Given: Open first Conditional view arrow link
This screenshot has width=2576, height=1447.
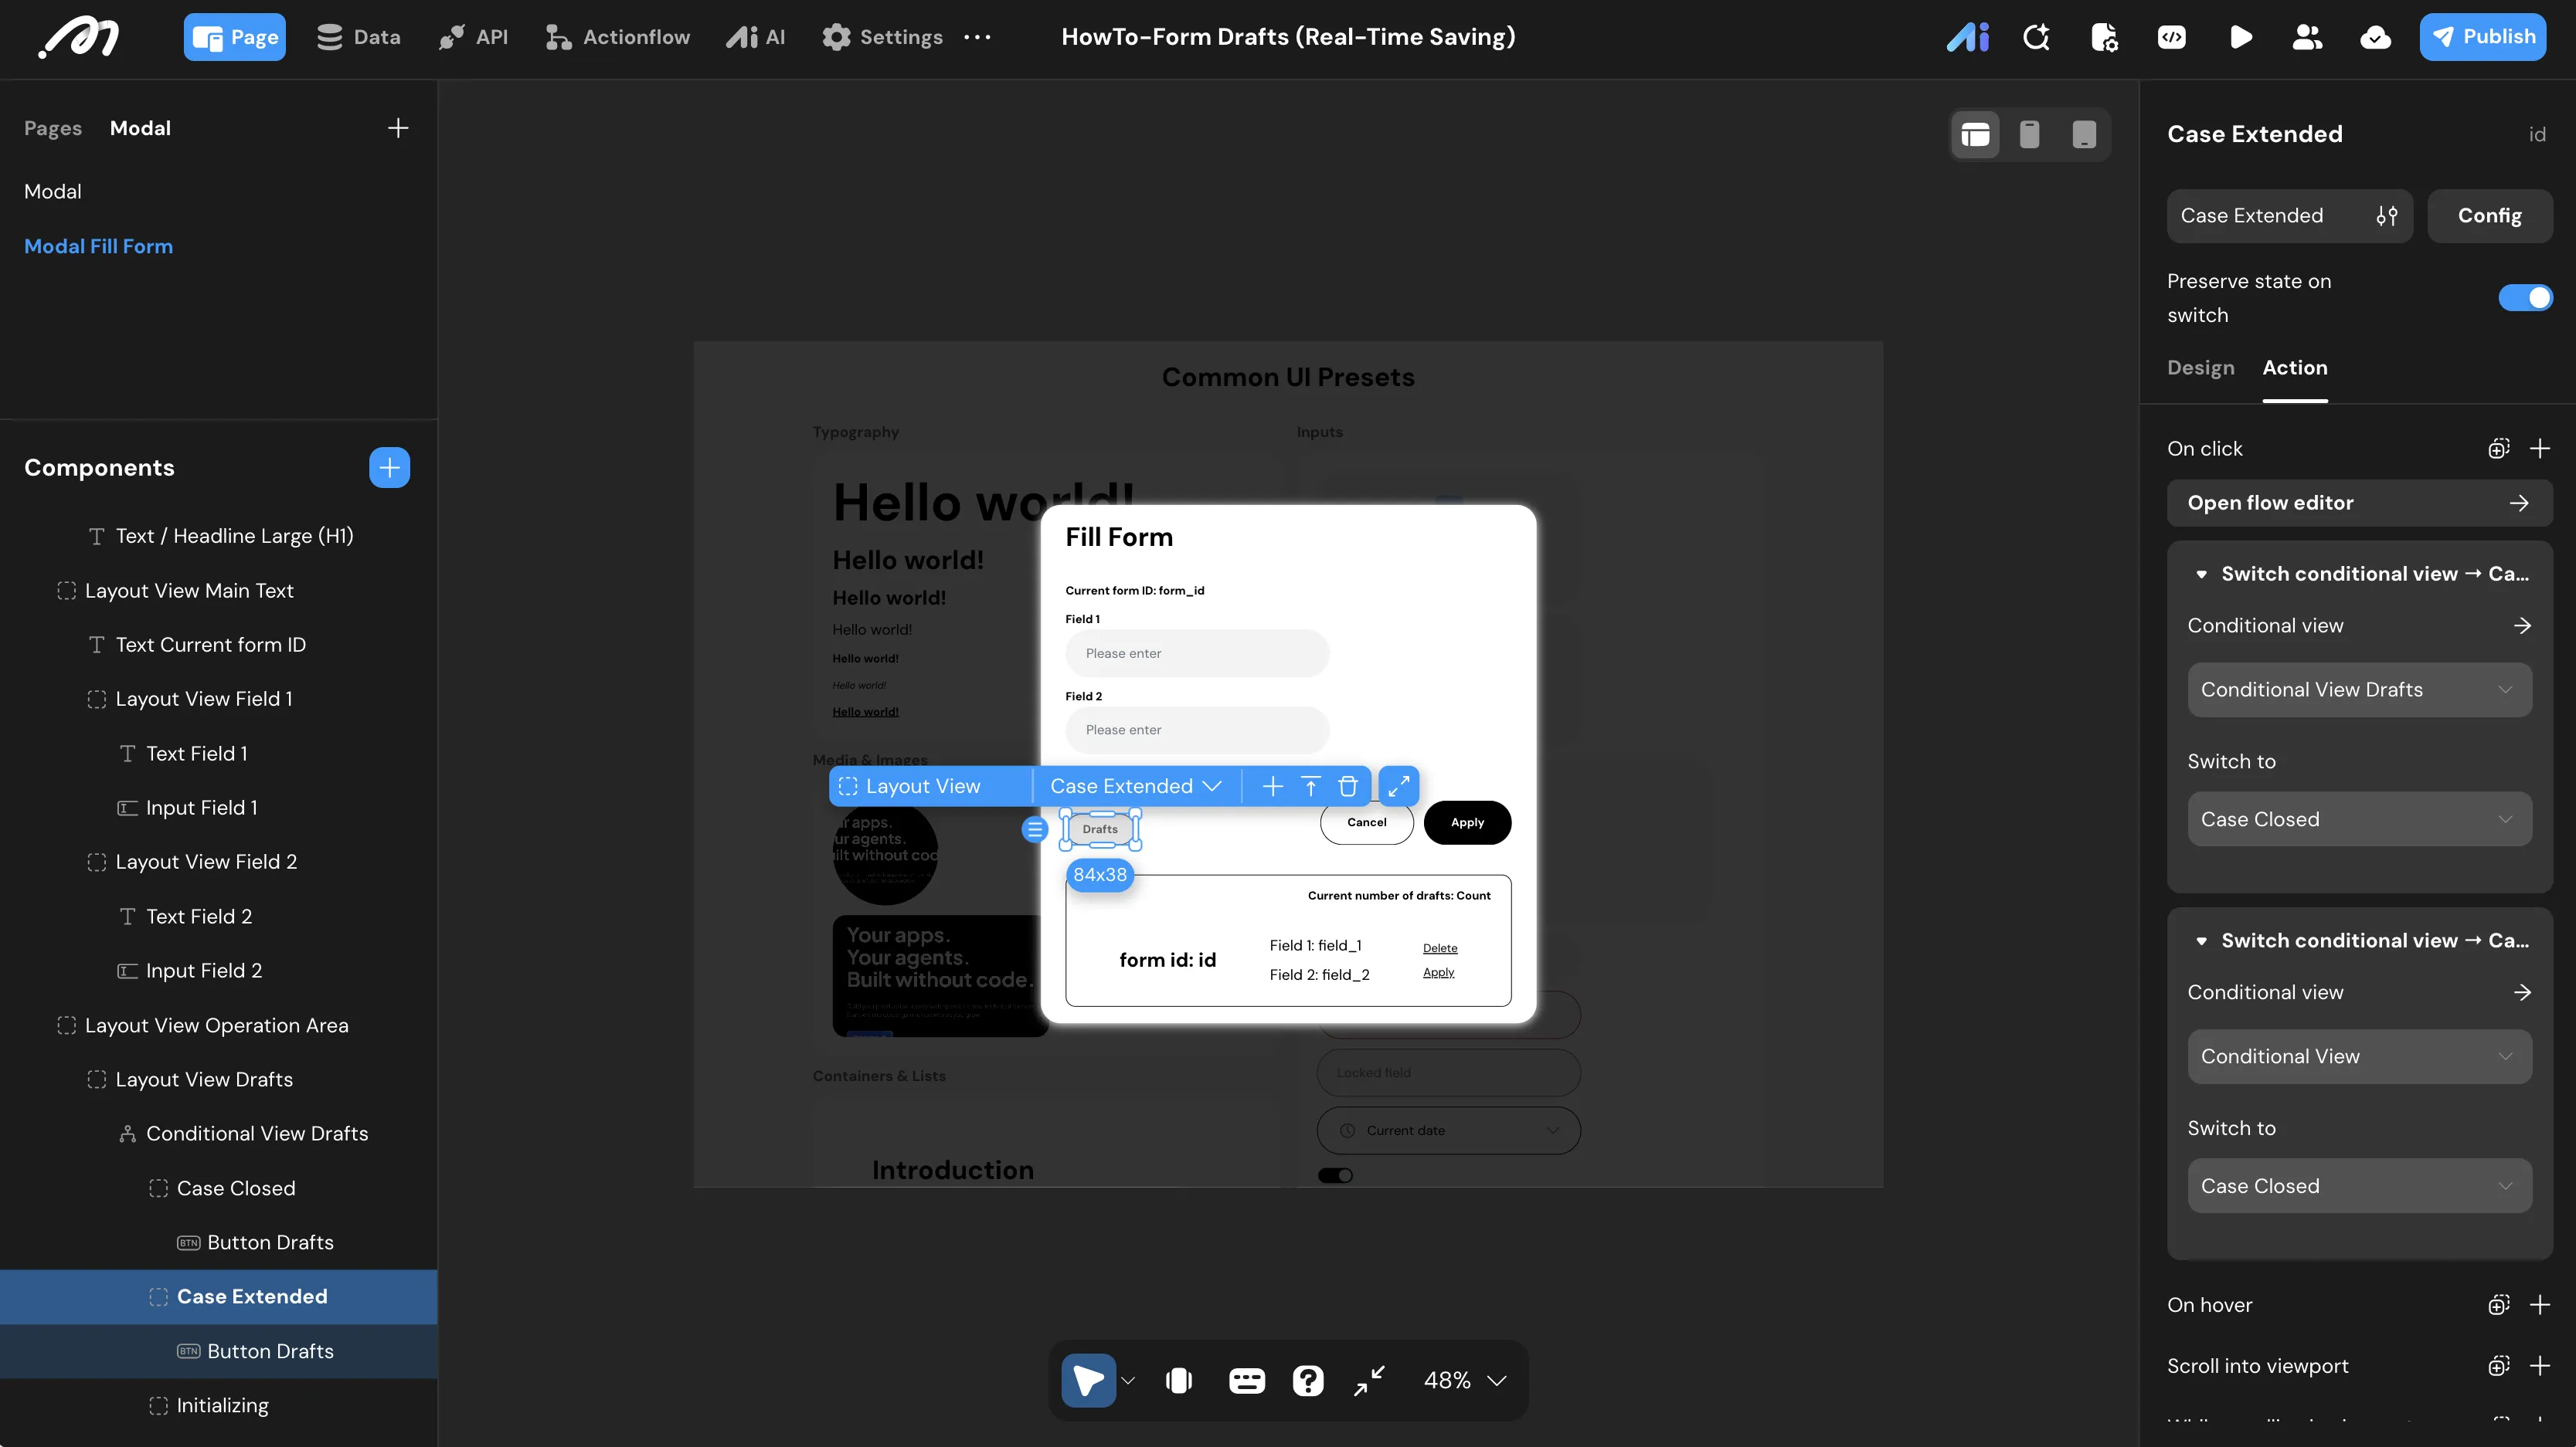Looking at the screenshot, I should coord(2522,625).
